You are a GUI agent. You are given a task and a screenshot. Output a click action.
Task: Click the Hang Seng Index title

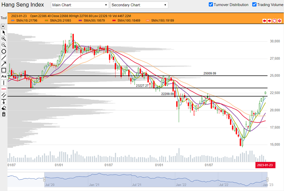click(22, 5)
